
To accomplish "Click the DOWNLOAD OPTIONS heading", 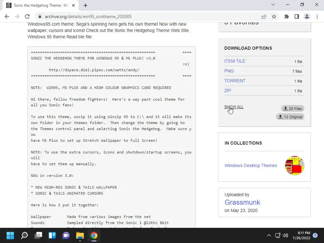I will pyautogui.click(x=248, y=48).
